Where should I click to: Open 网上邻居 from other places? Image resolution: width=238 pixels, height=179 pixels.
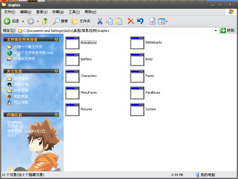click(21, 102)
